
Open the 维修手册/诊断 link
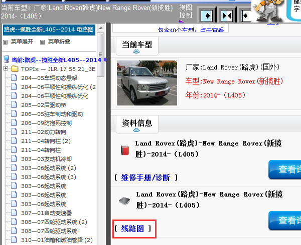[x=145, y=177]
